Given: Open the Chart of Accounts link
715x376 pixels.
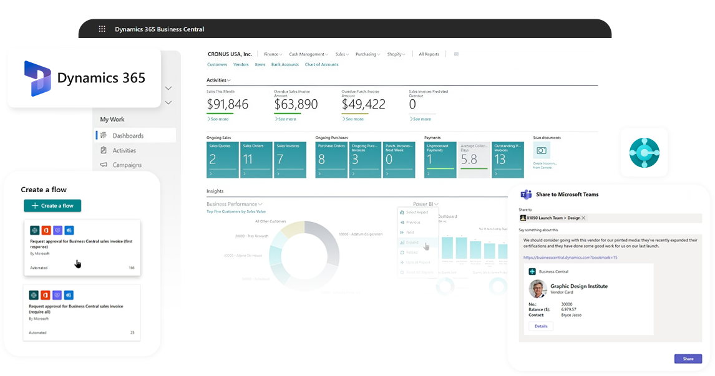Looking at the screenshot, I should click(x=321, y=65).
